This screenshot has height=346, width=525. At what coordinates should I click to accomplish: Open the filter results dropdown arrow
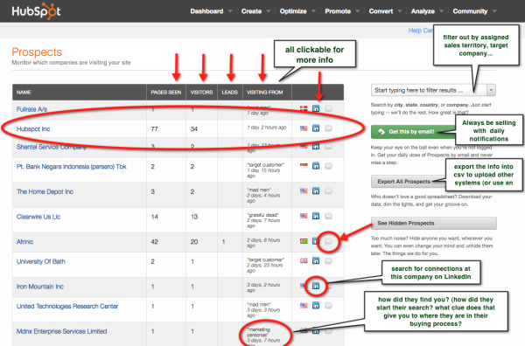pyautogui.click(x=491, y=90)
